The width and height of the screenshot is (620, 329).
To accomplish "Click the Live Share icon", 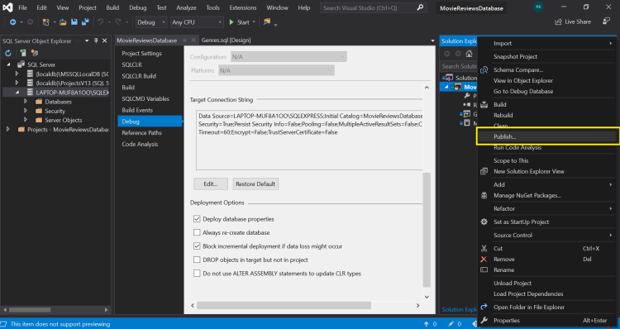I will (558, 21).
